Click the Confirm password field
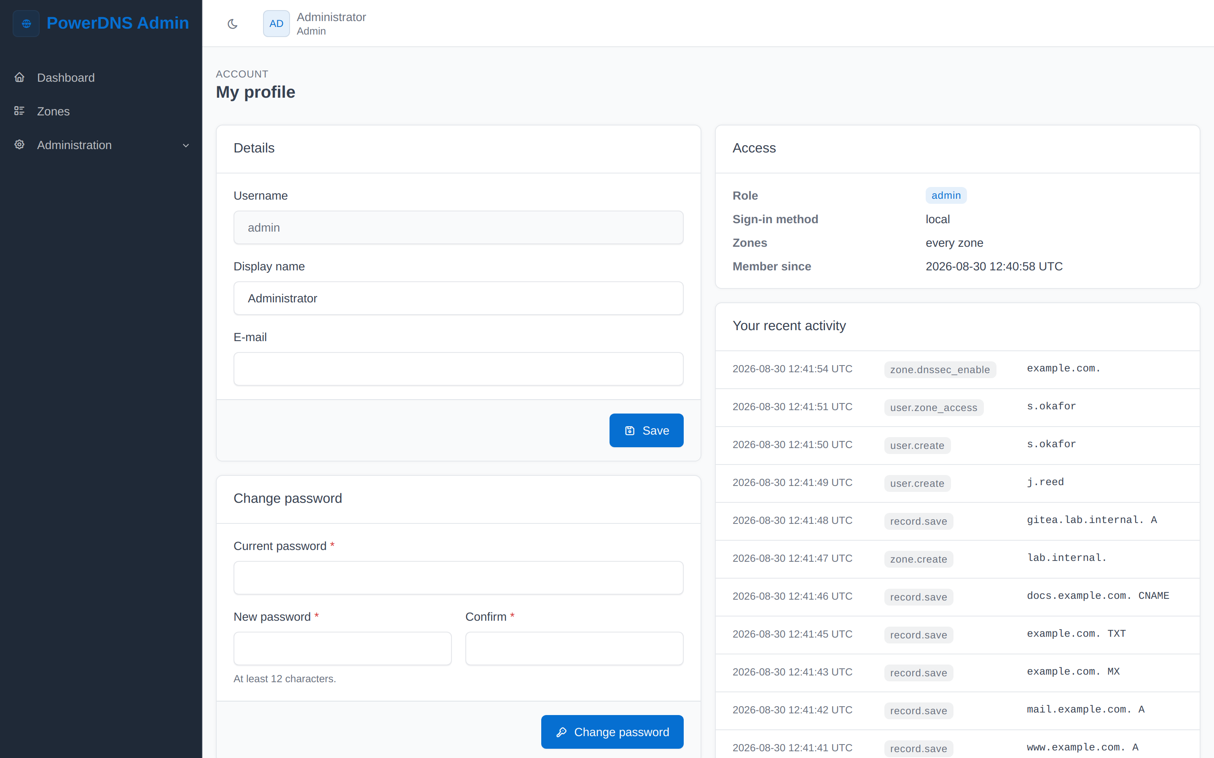Viewport: 1214px width, 758px height. [x=574, y=649]
